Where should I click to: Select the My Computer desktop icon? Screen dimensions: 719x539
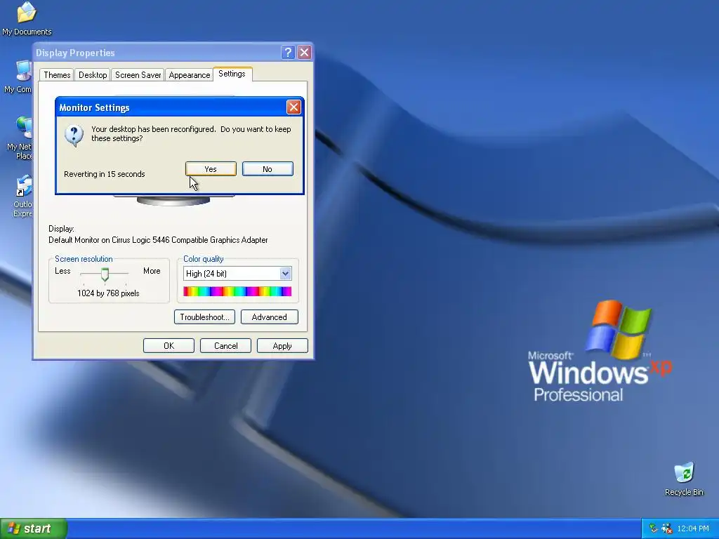tap(19, 77)
